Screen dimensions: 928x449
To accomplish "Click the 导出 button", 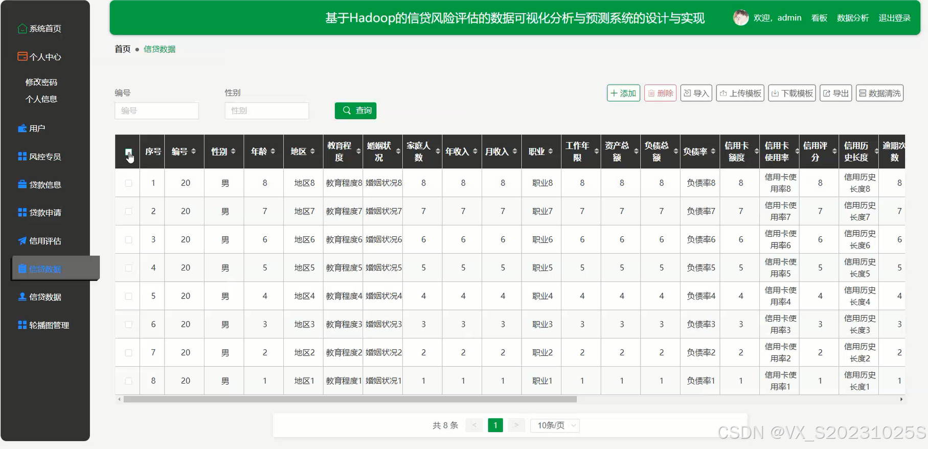I will pyautogui.click(x=836, y=93).
